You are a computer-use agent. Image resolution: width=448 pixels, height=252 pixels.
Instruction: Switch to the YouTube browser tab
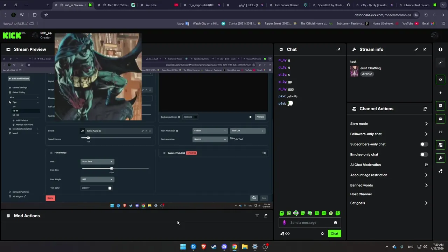click(x=159, y=5)
